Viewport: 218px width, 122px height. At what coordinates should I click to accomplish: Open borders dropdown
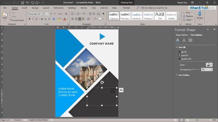[103, 19]
